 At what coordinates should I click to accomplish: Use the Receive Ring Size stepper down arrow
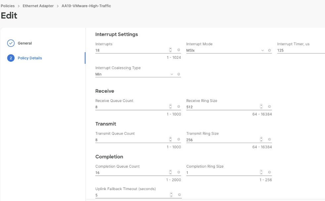point(261,108)
